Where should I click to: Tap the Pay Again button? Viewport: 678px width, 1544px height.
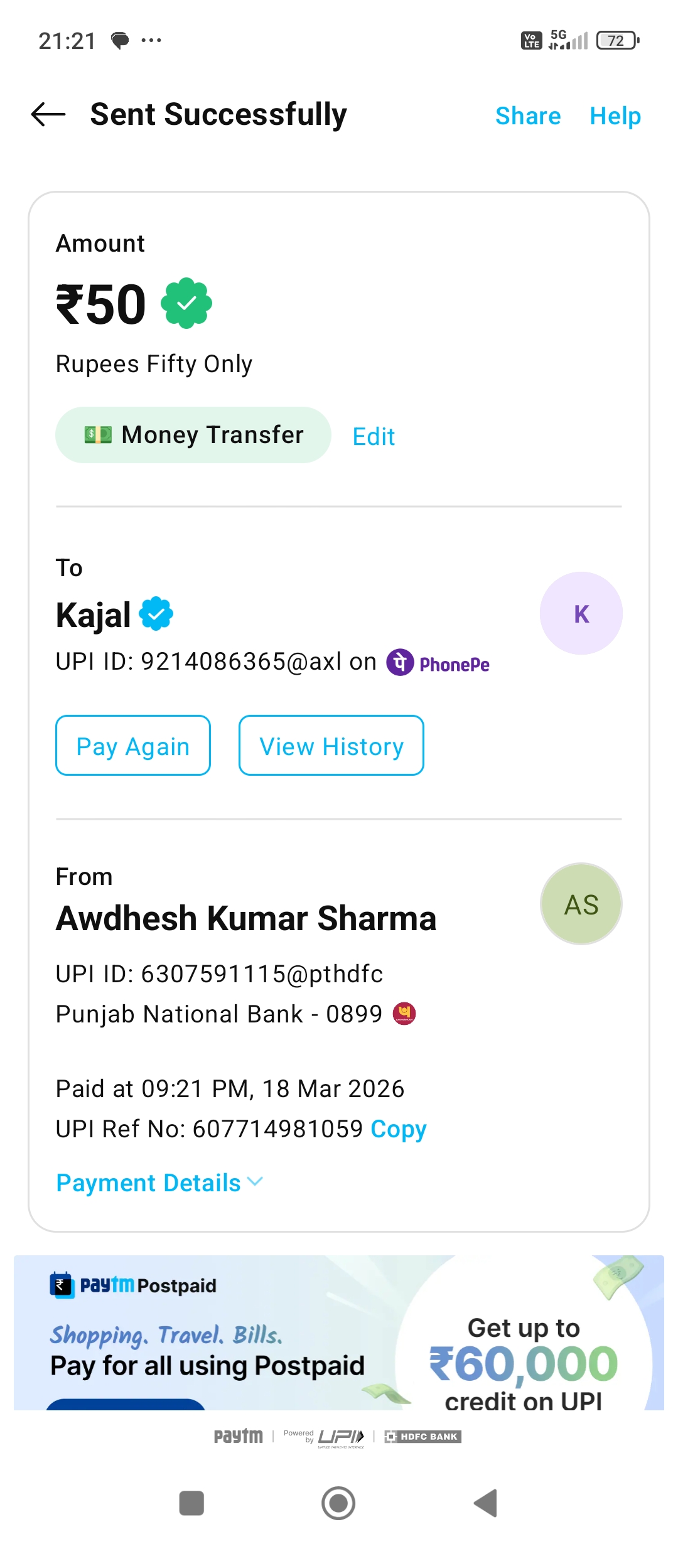pyautogui.click(x=133, y=746)
